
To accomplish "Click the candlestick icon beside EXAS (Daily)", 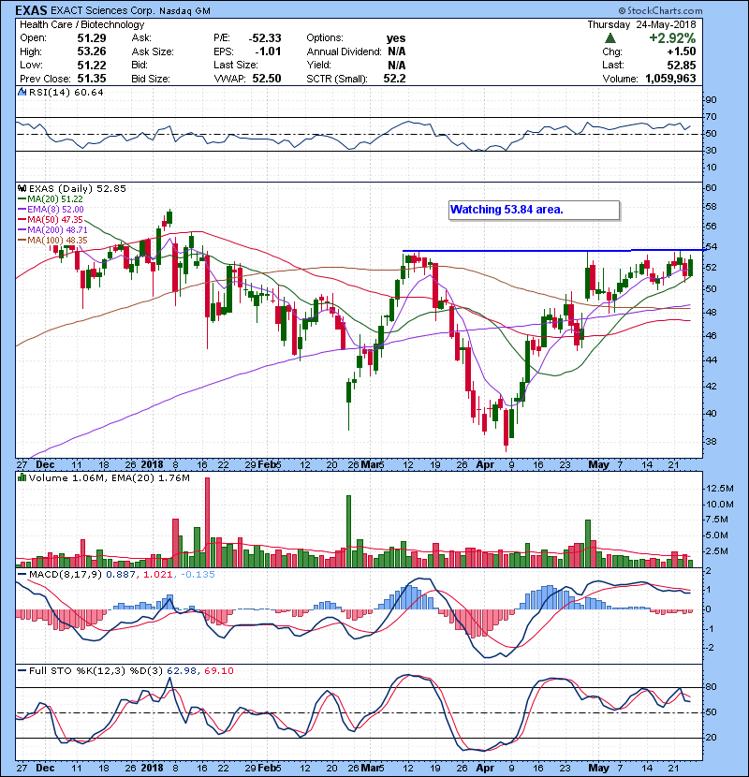I will 22,188.
